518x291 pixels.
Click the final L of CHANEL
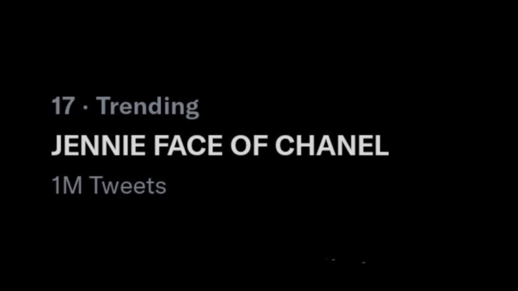click(x=382, y=146)
